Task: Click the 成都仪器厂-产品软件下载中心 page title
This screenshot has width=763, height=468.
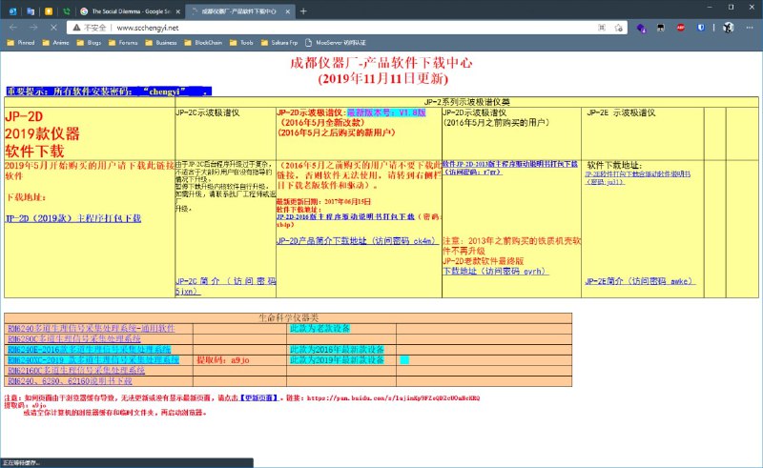Action: pyautogui.click(x=381, y=63)
